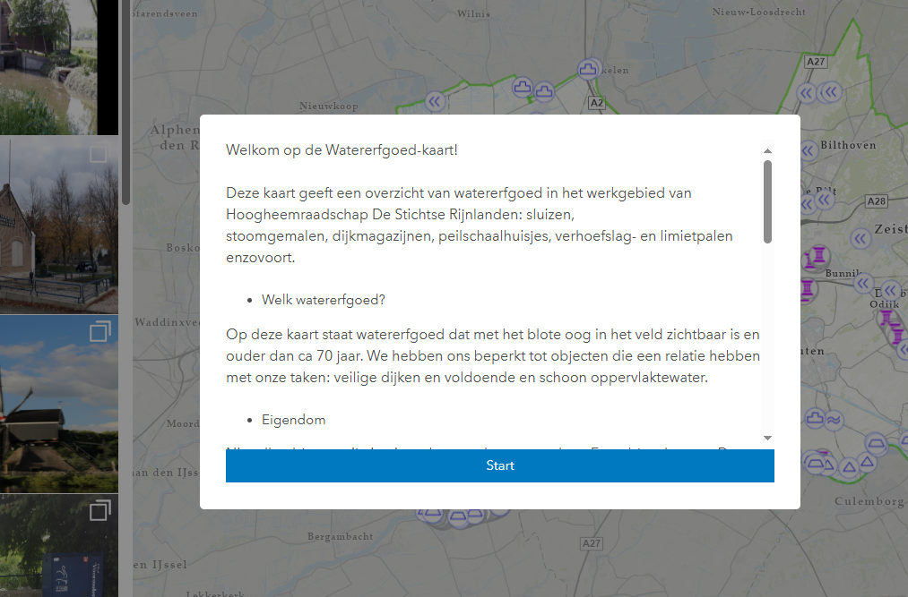The width and height of the screenshot is (908, 597).
Task: Click the welcome dialog's scrollbar thumb
Action: click(767, 202)
